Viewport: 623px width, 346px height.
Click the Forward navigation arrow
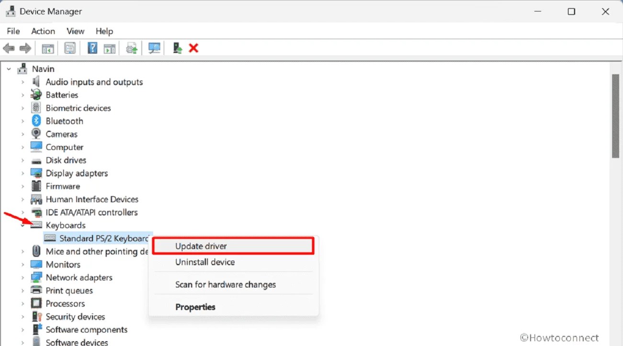tap(25, 48)
